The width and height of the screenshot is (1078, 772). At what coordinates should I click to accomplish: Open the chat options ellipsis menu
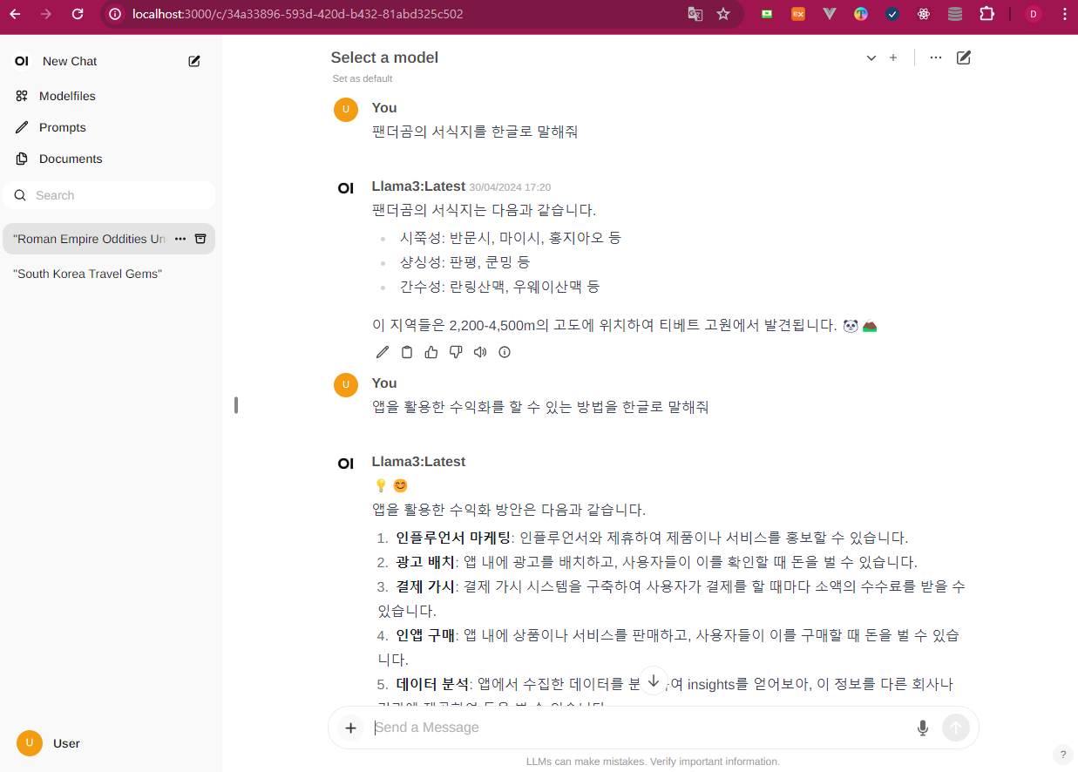click(x=936, y=58)
